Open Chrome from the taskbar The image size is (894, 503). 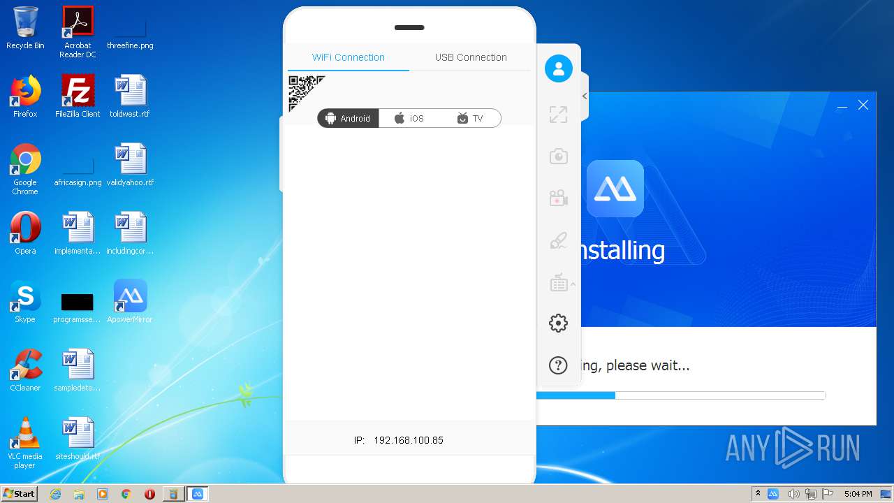[x=126, y=494]
